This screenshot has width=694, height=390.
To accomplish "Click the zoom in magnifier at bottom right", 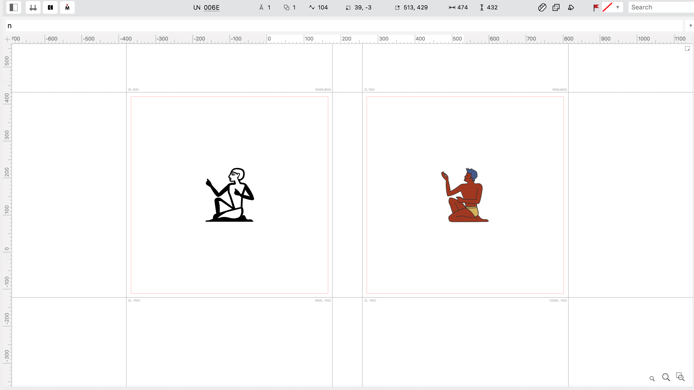I will (x=667, y=377).
